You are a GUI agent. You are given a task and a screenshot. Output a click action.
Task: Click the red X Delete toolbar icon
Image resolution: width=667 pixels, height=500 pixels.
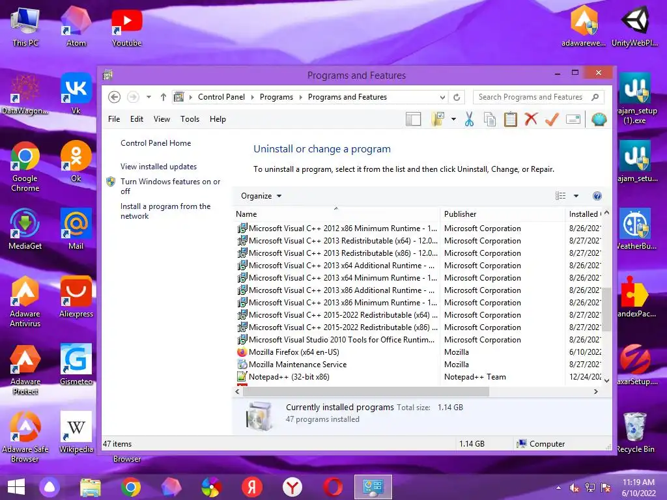click(x=531, y=119)
